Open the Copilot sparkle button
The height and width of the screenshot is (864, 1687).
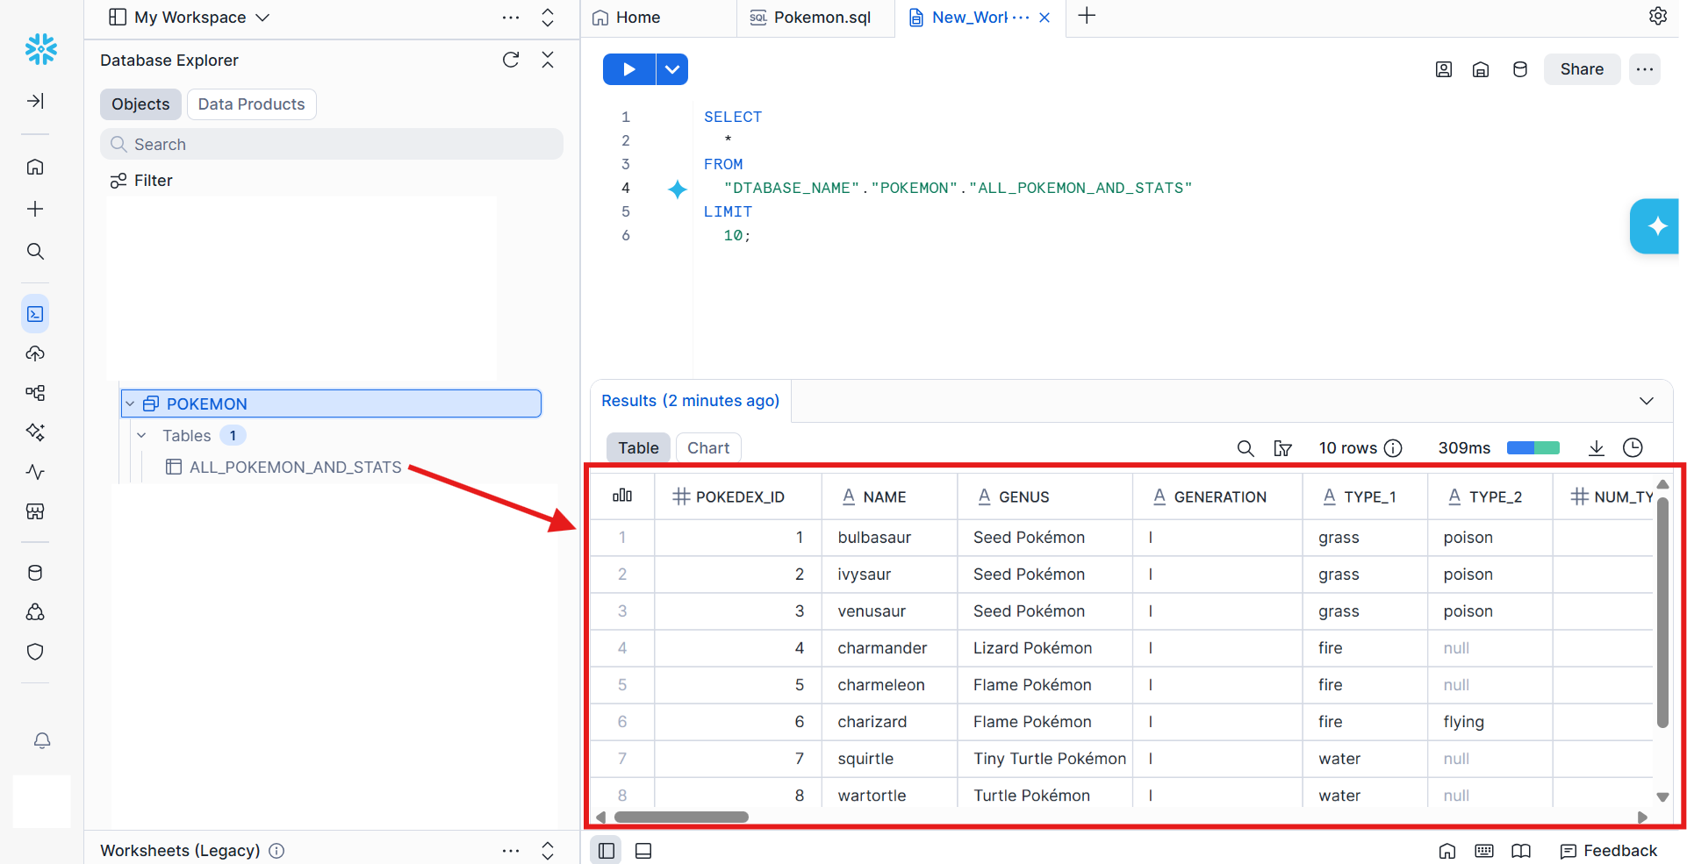click(1655, 226)
